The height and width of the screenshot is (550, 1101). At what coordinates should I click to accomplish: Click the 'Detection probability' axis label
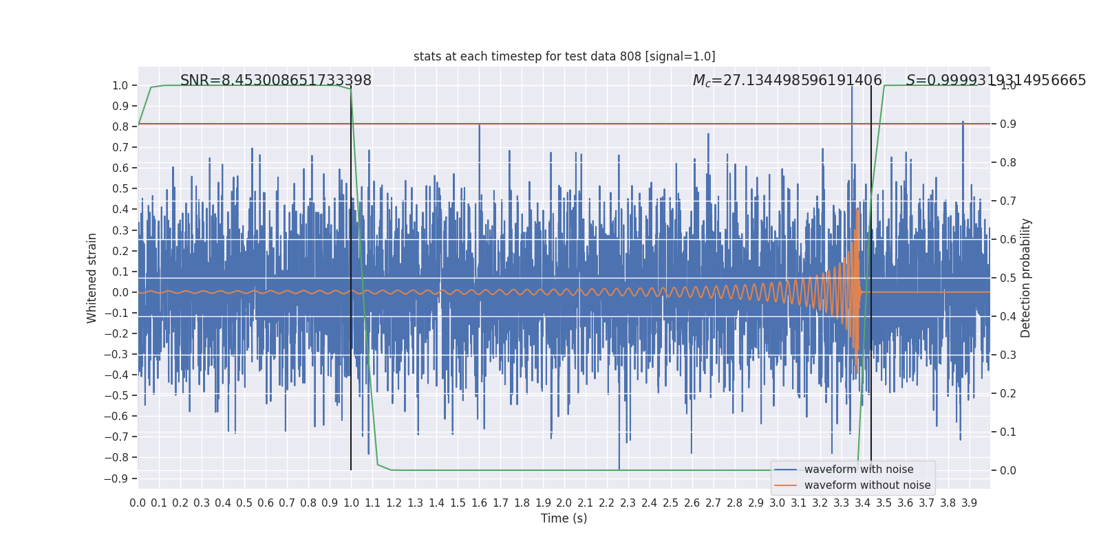click(1026, 278)
